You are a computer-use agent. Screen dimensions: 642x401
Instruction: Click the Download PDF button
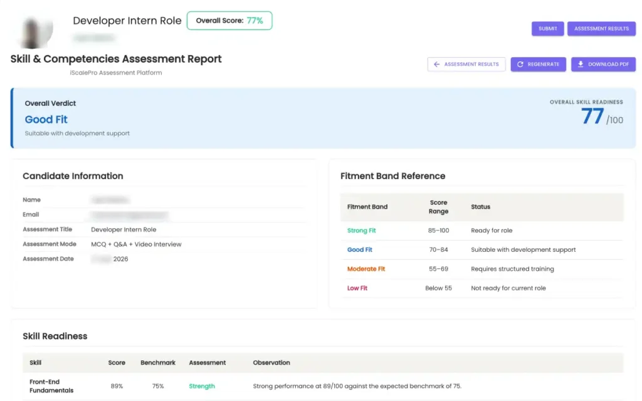pos(603,65)
